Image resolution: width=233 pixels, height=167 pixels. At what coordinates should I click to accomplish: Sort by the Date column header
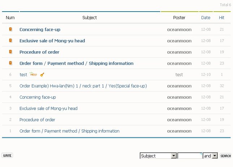(x=206, y=17)
